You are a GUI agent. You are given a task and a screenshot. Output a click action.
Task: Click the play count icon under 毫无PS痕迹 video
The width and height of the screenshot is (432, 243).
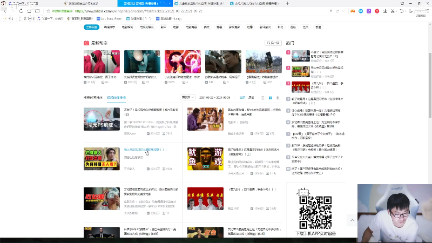[148, 133]
